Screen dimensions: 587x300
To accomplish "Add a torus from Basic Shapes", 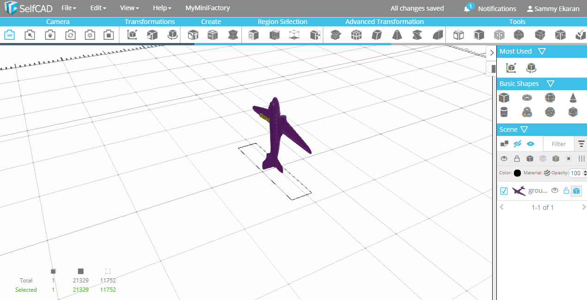I will 527,98.
